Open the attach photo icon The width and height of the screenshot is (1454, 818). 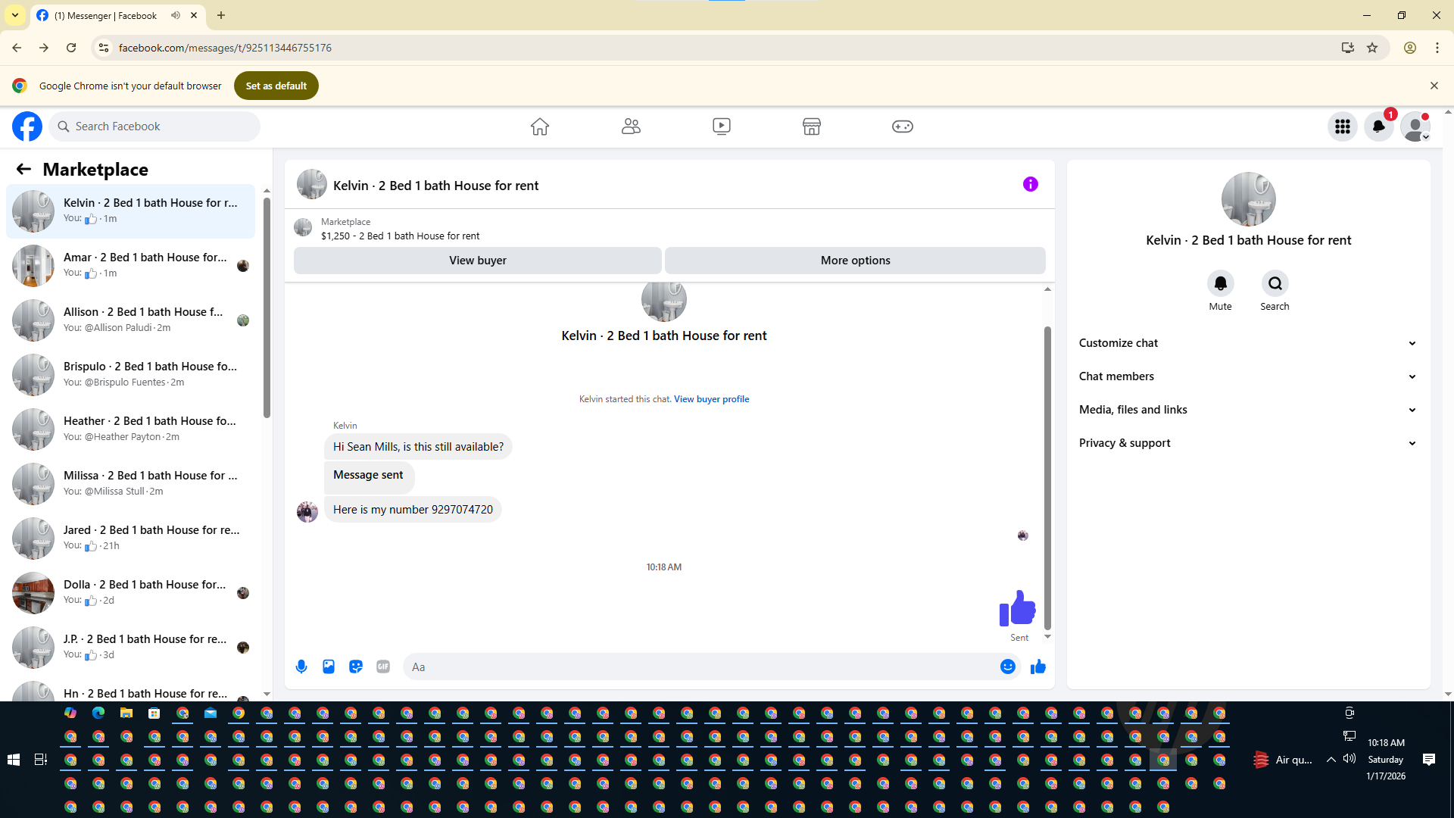[x=329, y=667]
